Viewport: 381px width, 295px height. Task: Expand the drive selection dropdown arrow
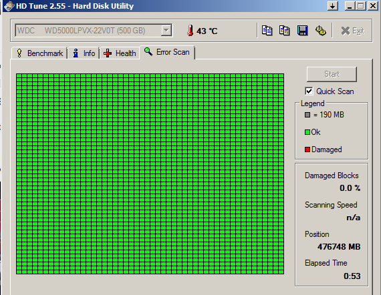pyautogui.click(x=166, y=31)
